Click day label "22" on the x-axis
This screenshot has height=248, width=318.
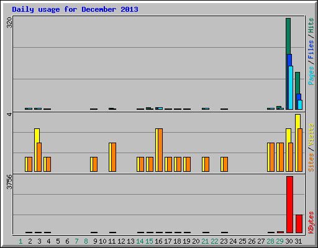tap(214, 241)
